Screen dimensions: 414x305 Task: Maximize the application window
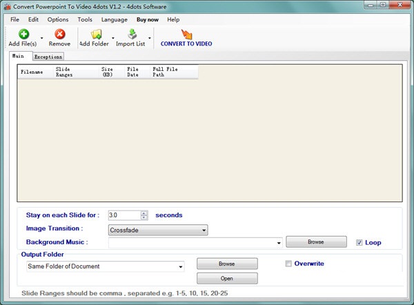click(x=383, y=5)
